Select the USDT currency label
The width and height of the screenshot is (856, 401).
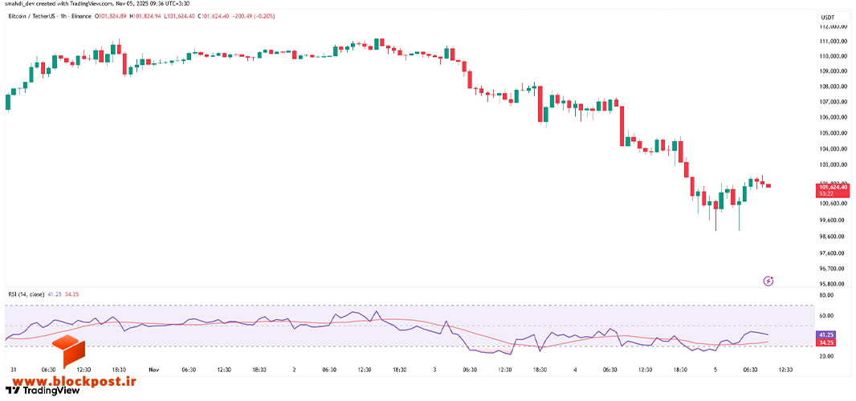point(826,18)
